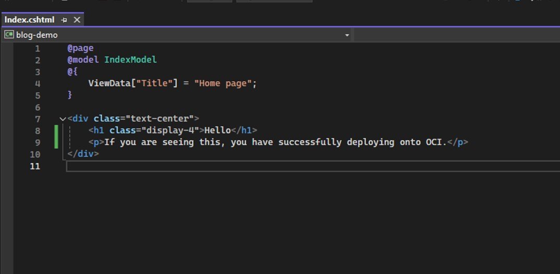Click the @{ code block opener

point(72,71)
